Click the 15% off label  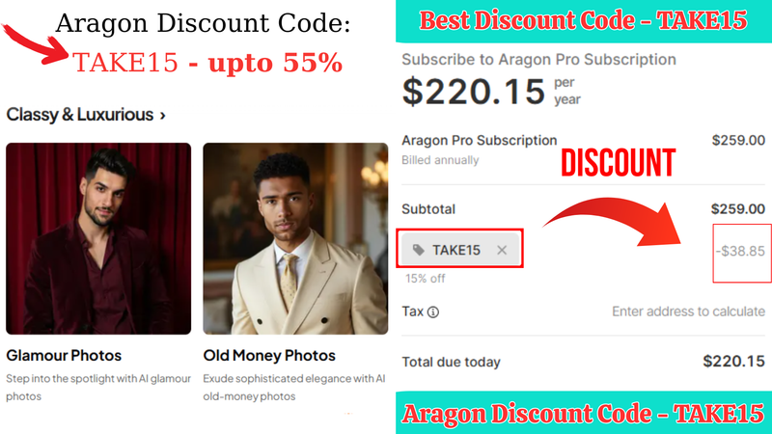click(x=425, y=279)
